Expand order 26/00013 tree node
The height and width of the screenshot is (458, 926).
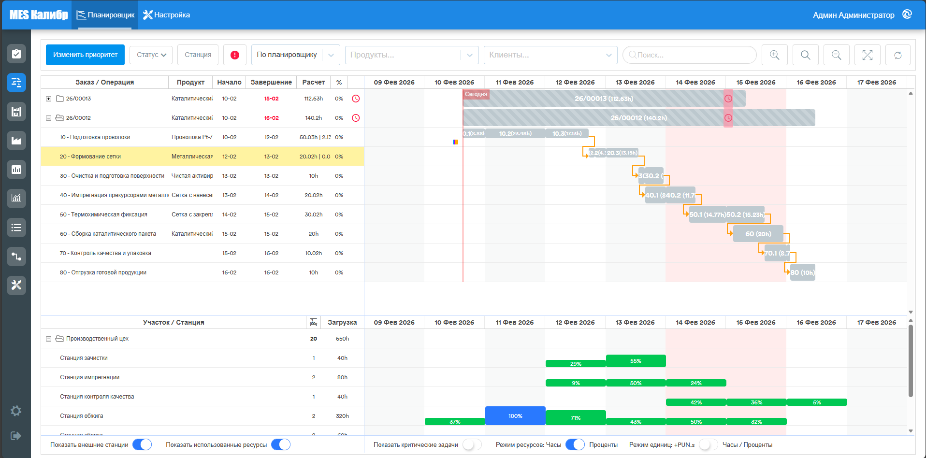(x=48, y=99)
